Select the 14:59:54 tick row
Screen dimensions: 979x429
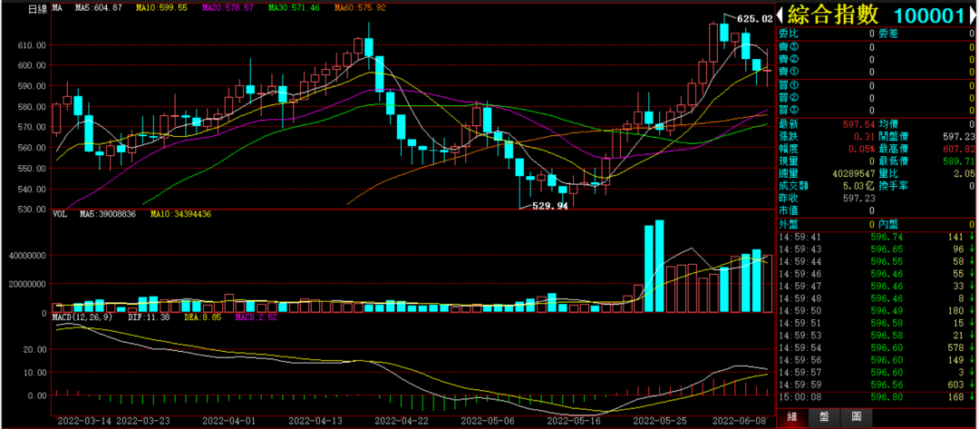pos(876,347)
